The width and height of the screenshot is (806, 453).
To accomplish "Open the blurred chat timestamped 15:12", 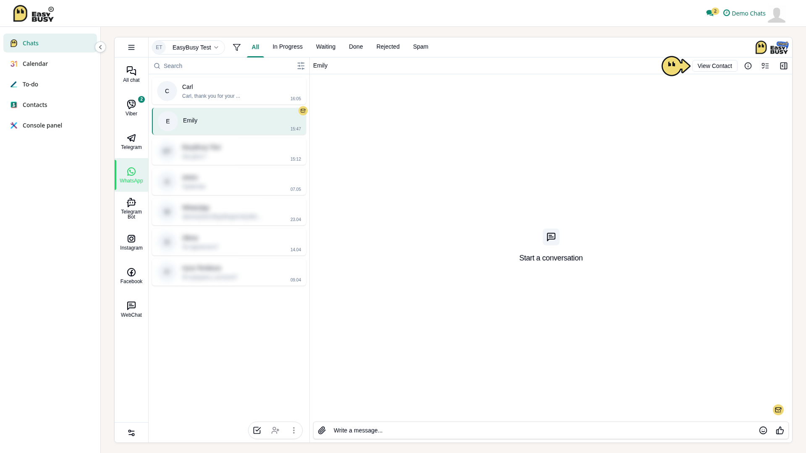I will (229, 151).
